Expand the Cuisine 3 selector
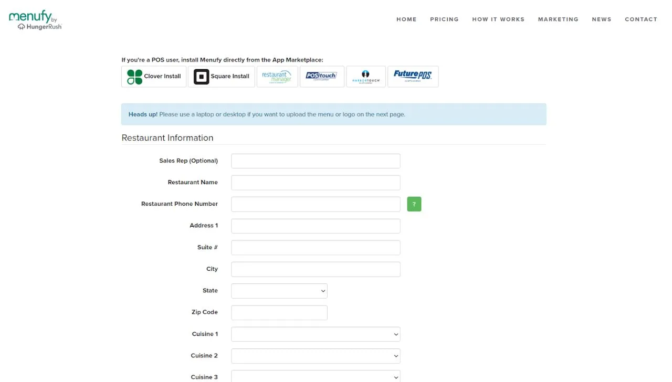672x382 pixels. pos(316,377)
